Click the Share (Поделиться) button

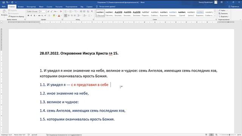coord(234,7)
